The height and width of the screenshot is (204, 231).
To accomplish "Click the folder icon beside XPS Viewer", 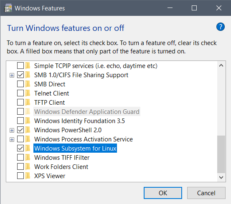I will [28, 176].
